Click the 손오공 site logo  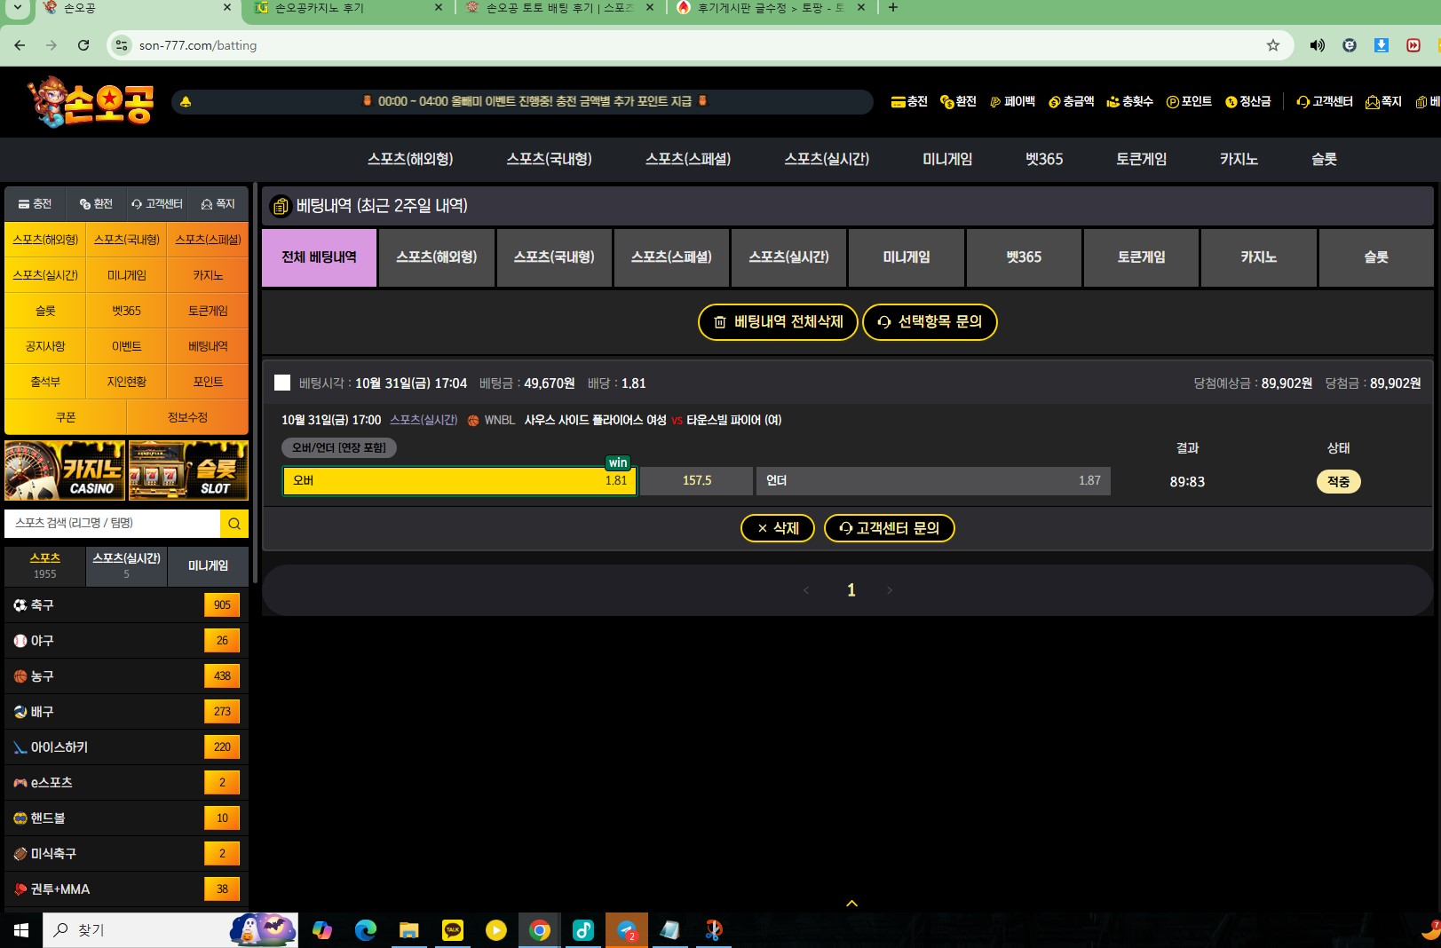coord(92,102)
